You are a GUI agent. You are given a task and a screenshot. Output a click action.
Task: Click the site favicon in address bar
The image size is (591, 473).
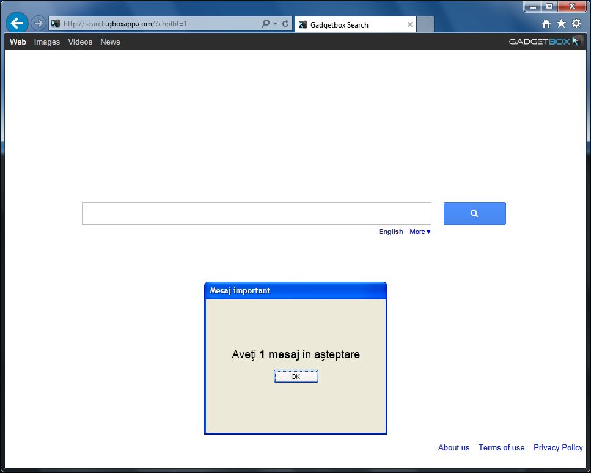point(56,24)
